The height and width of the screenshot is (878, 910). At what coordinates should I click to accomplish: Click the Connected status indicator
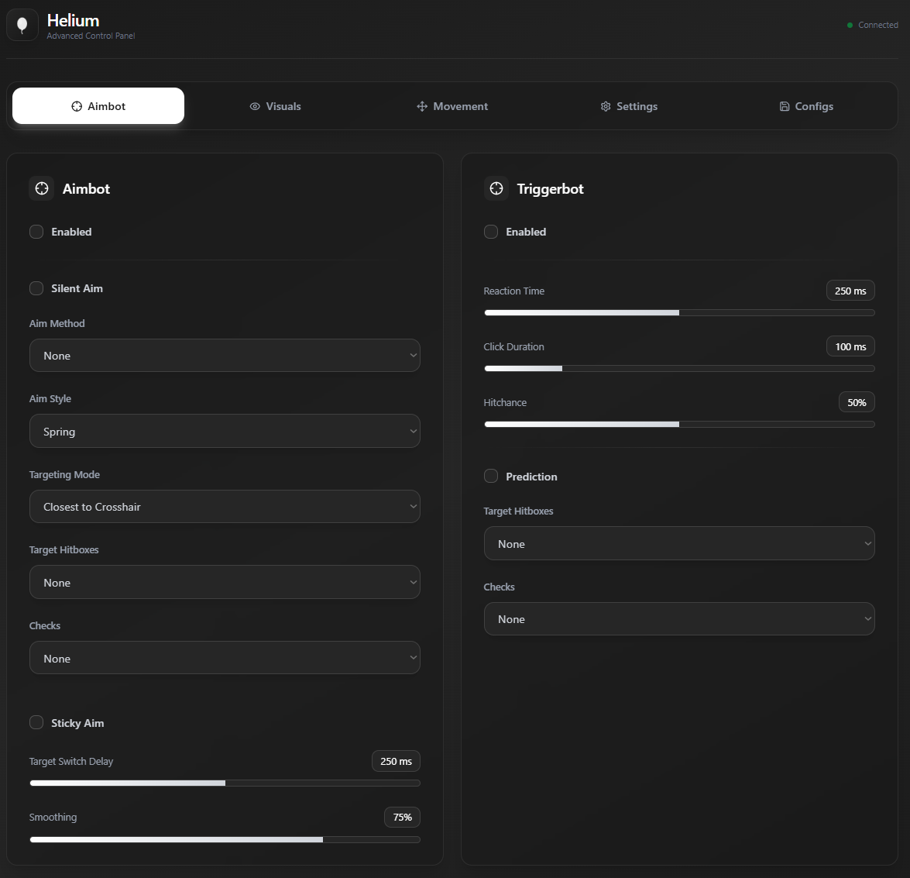873,25
